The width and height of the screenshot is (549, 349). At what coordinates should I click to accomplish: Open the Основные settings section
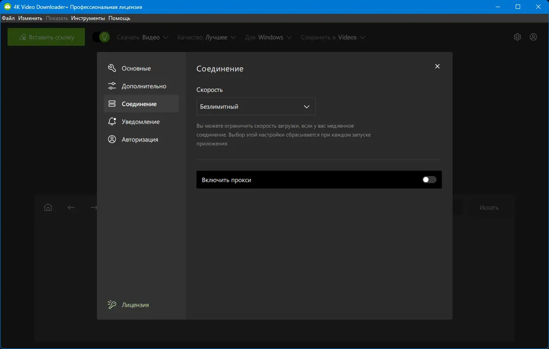point(141,68)
